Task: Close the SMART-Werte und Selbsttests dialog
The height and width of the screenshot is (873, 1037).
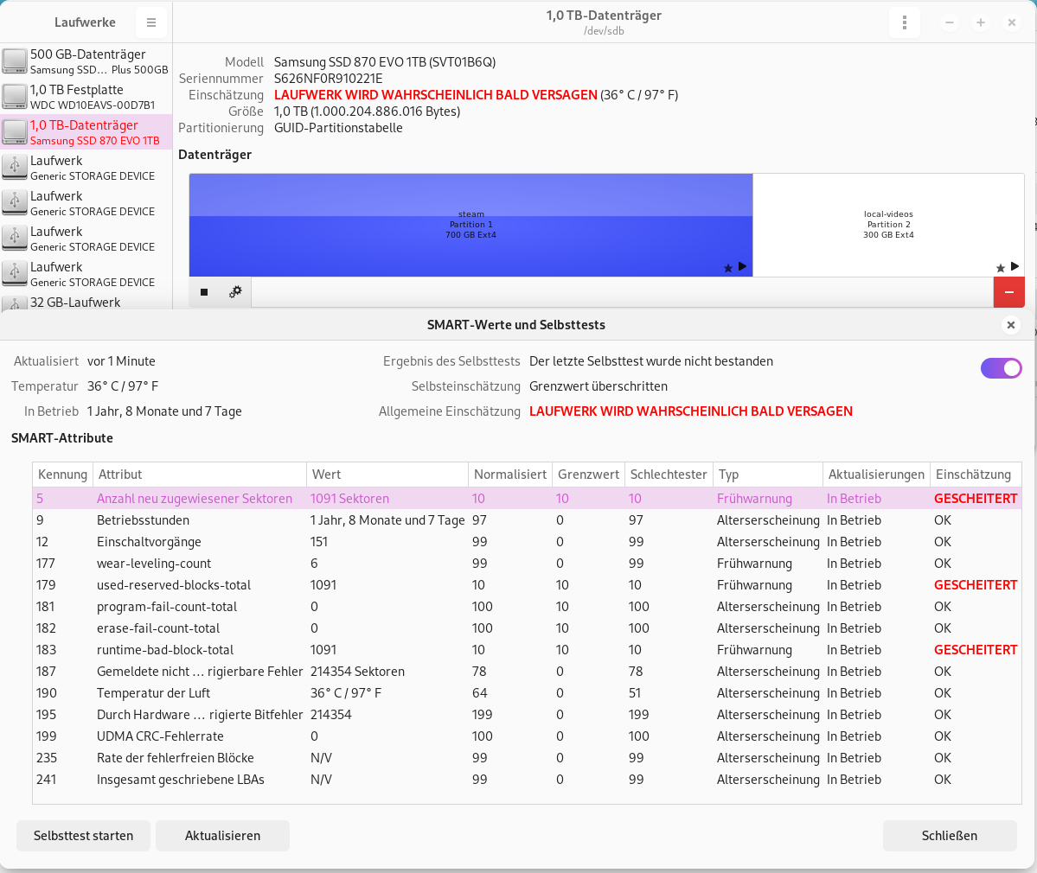Action: [x=1010, y=324]
